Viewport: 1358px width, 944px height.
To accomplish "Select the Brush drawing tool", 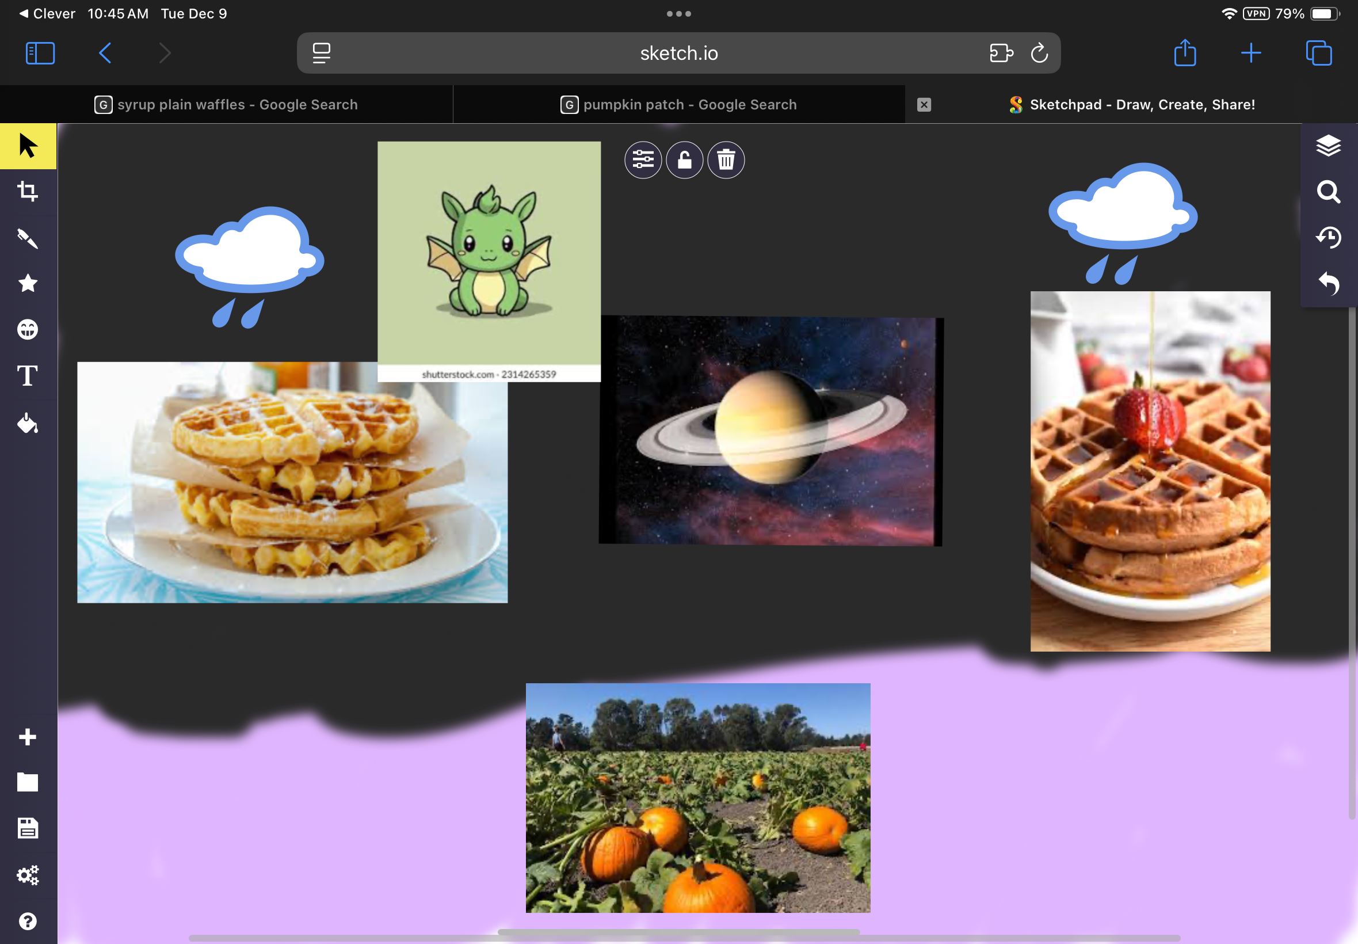I will point(28,238).
